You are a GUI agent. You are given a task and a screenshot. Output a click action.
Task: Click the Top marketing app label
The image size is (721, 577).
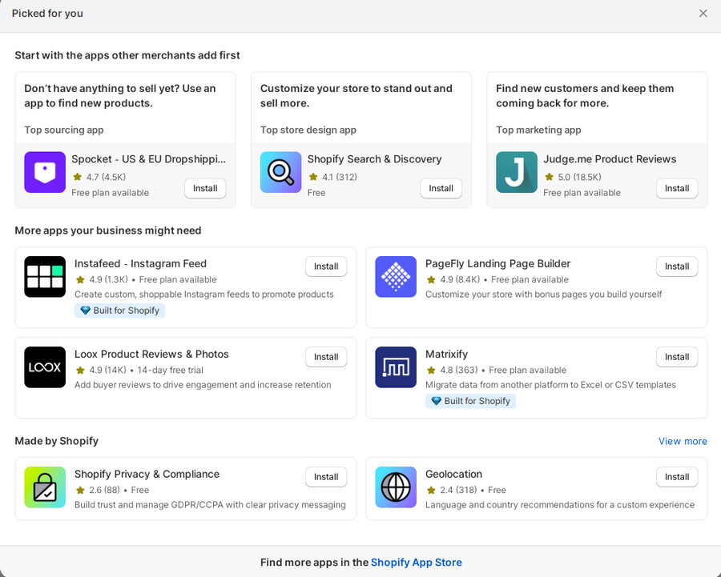pyautogui.click(x=538, y=130)
